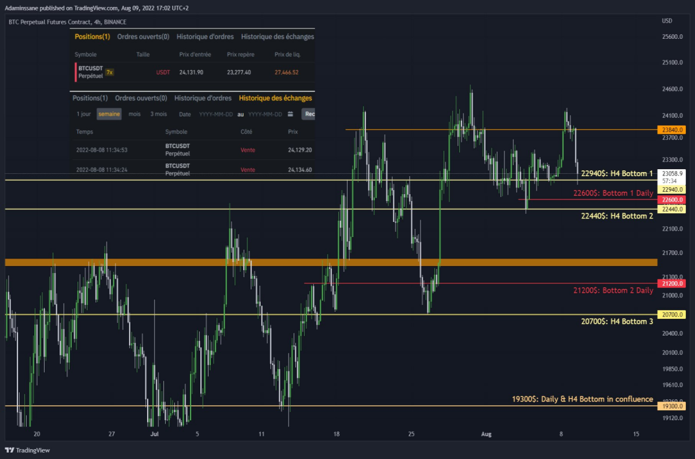Open the start date field after 'Date'
The width and height of the screenshot is (695, 459).
215,114
